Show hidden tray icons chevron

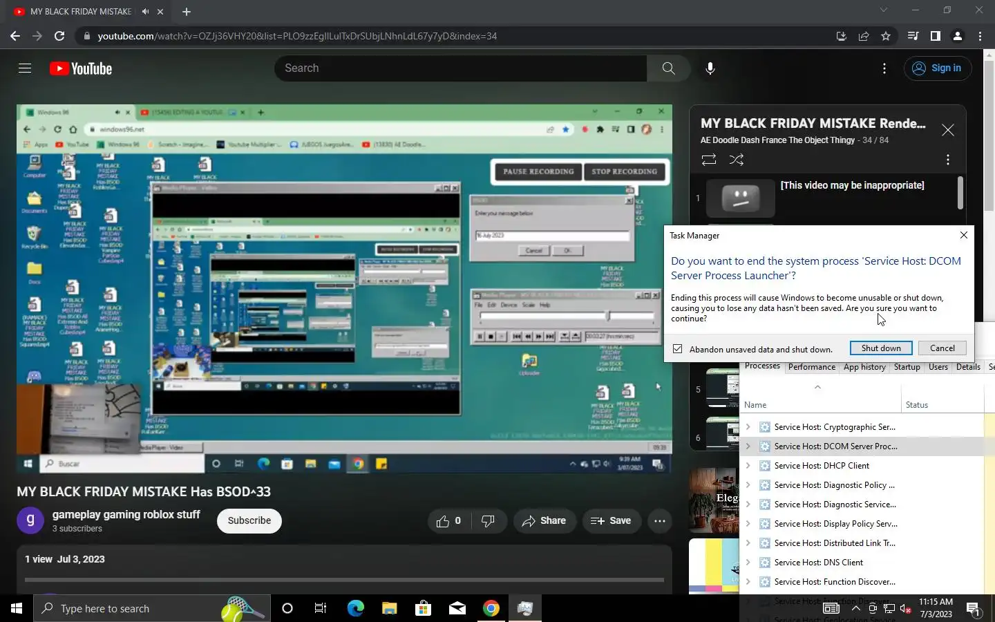(855, 609)
